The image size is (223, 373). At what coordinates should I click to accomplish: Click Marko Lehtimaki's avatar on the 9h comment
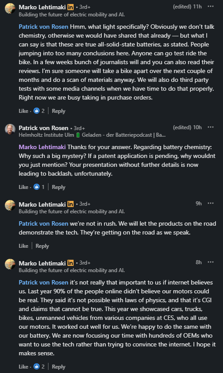10,205
